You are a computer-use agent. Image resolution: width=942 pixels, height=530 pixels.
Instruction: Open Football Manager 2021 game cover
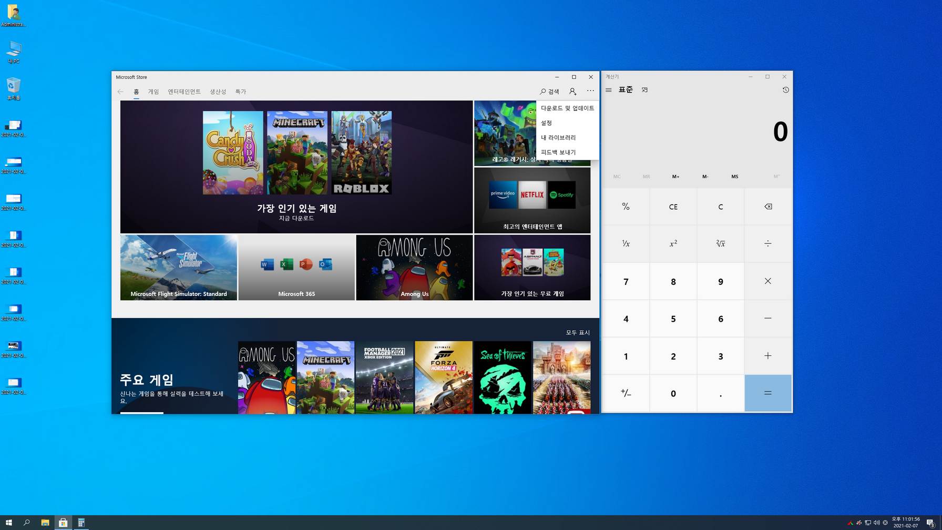point(384,378)
